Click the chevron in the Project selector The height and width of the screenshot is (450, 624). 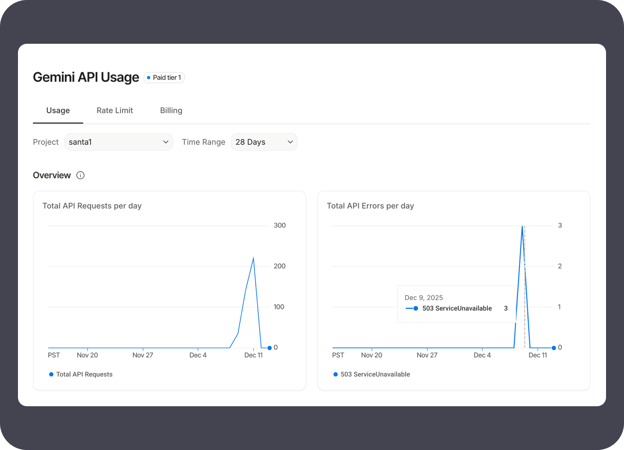[x=166, y=142]
